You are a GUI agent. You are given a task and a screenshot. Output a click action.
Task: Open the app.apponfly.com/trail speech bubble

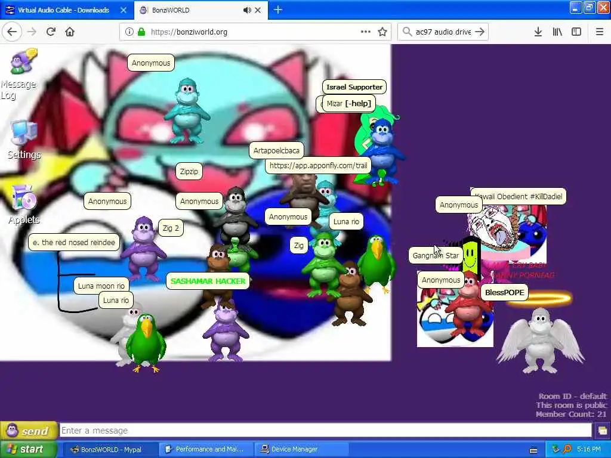pos(318,166)
